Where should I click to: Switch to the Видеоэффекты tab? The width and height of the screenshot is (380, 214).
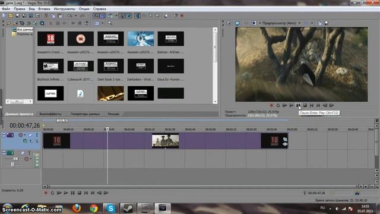[50, 114]
